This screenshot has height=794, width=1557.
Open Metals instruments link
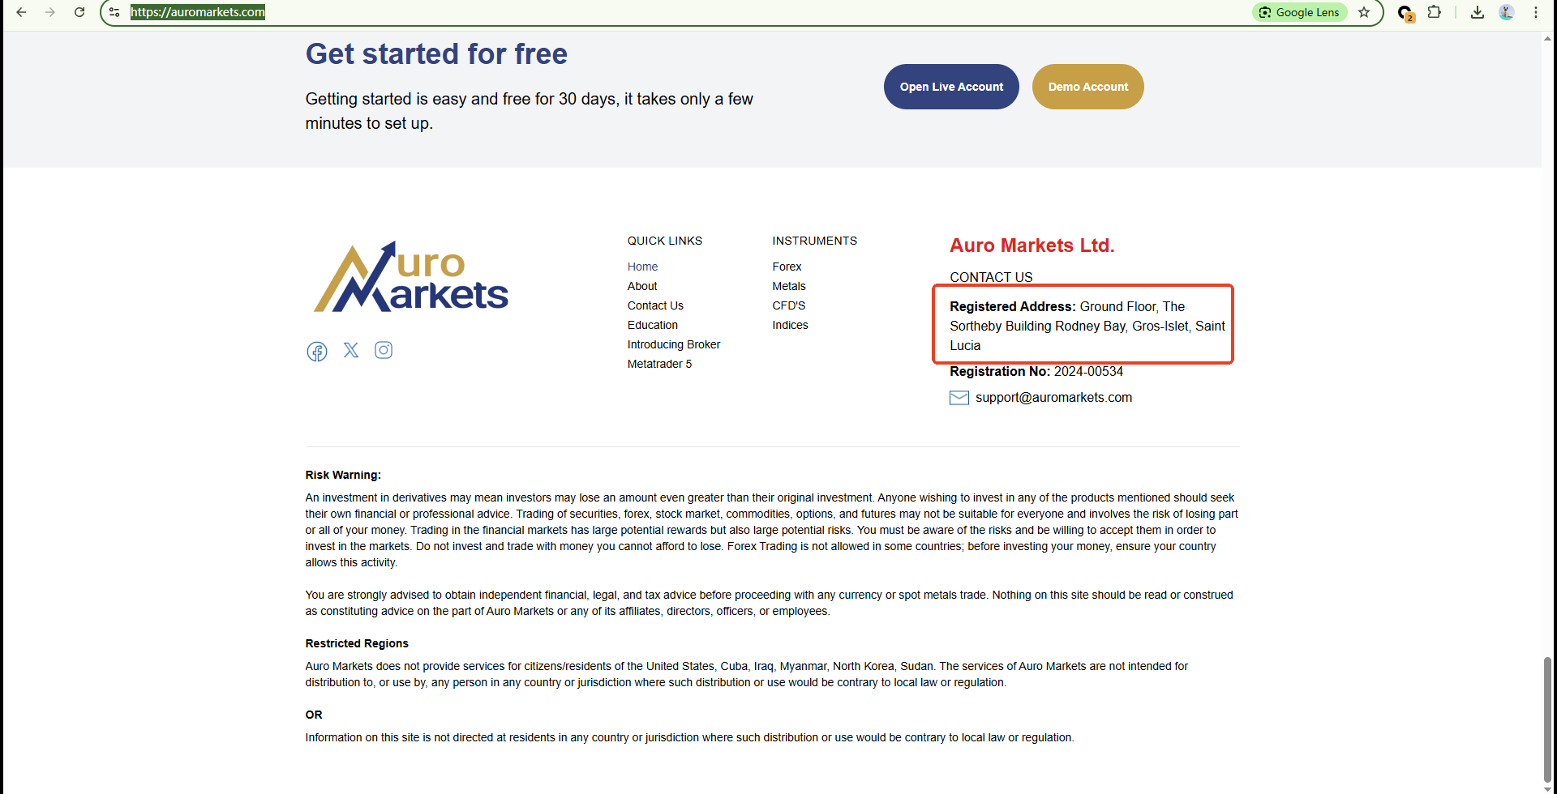coord(789,286)
